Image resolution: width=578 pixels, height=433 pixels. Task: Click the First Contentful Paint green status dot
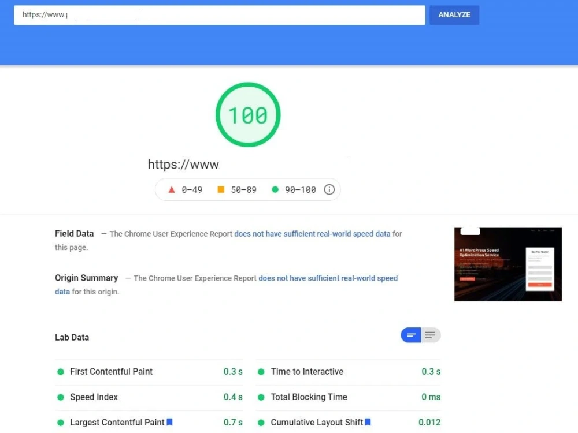point(61,372)
